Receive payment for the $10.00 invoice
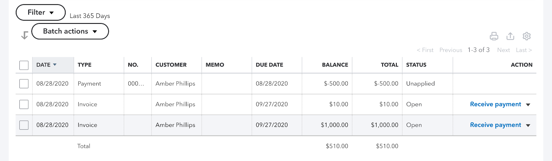This screenshot has width=552, height=161. [x=495, y=104]
